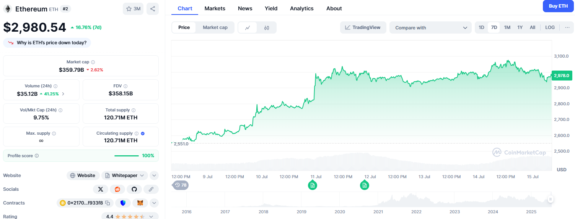Image resolution: width=575 pixels, height=219 pixels.
Task: Set chart range to All
Action: click(x=533, y=27)
